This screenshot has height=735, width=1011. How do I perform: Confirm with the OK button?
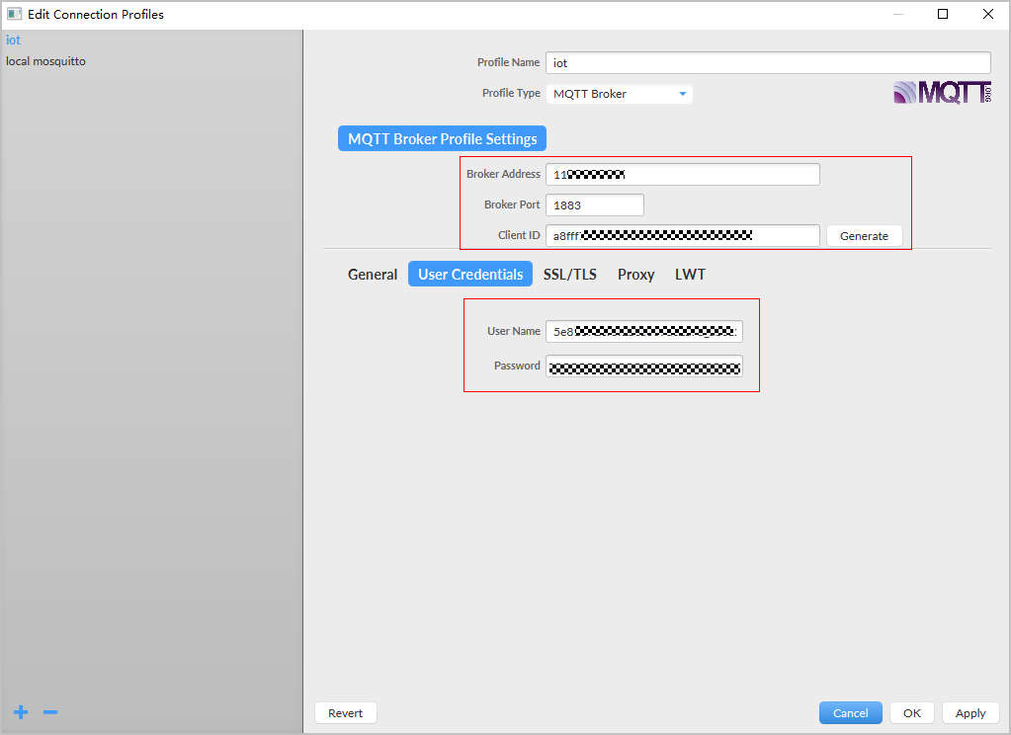coord(912,713)
